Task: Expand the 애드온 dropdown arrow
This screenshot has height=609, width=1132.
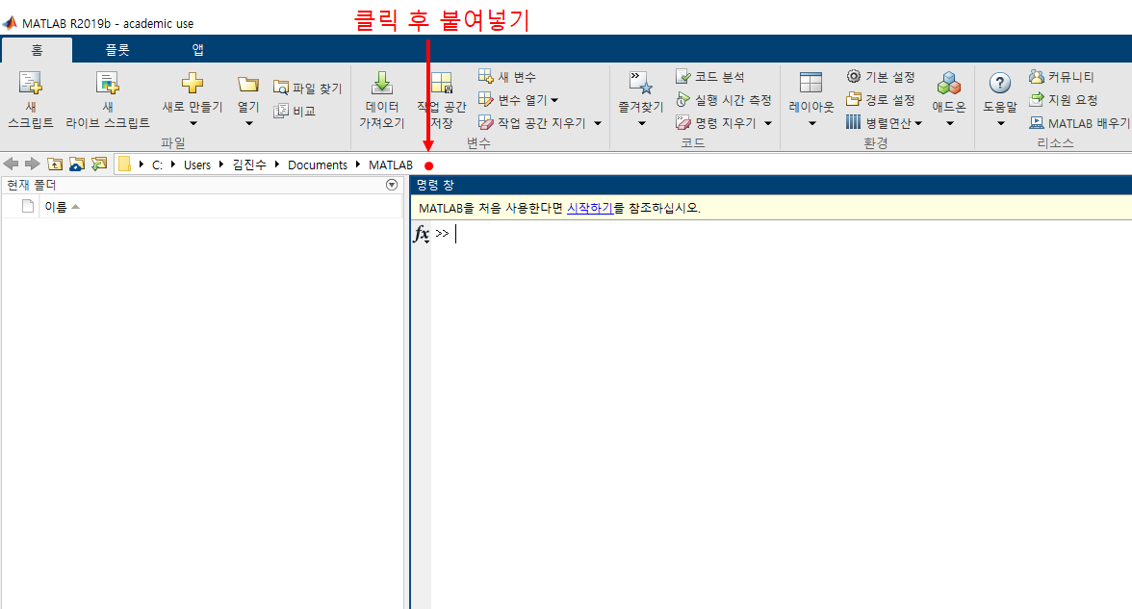Action: [x=949, y=123]
